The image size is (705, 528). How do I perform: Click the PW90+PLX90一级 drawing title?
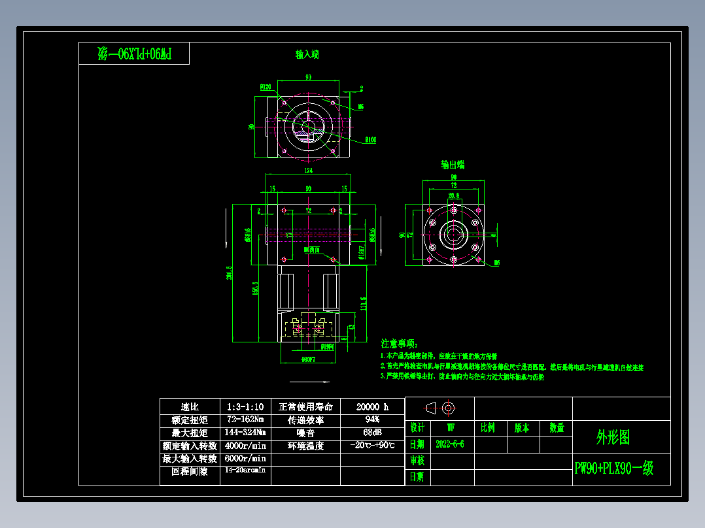pos(613,469)
